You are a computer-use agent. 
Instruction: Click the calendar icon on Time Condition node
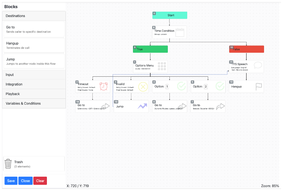pos(180,33)
